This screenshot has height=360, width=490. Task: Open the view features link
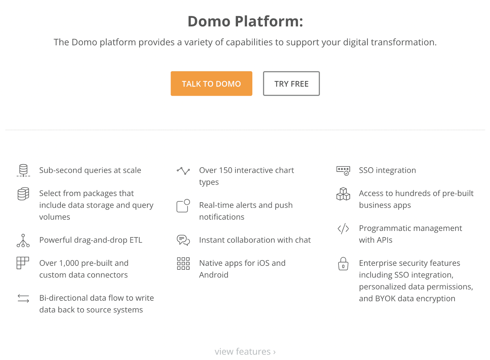[x=245, y=351]
